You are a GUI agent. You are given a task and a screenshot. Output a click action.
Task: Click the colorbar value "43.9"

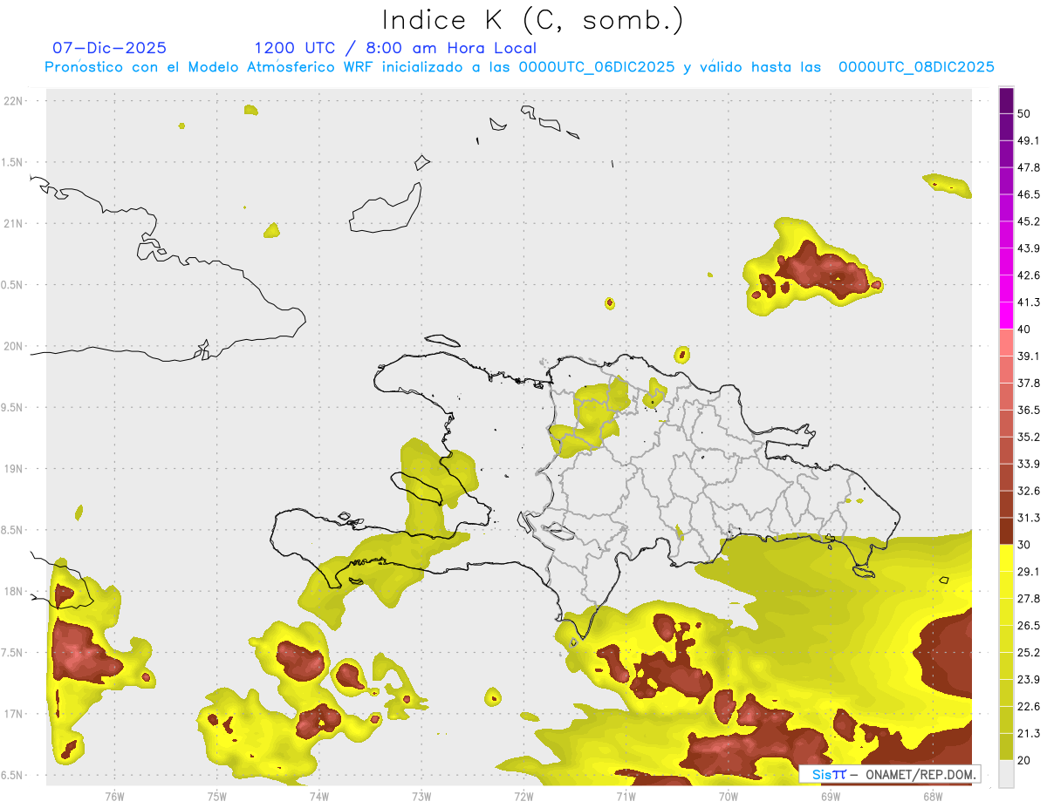(x=1029, y=248)
